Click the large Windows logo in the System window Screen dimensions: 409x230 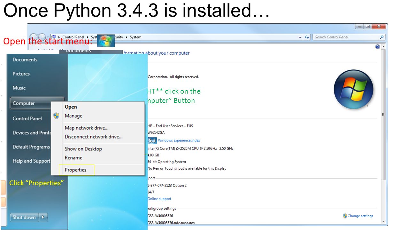[353, 89]
